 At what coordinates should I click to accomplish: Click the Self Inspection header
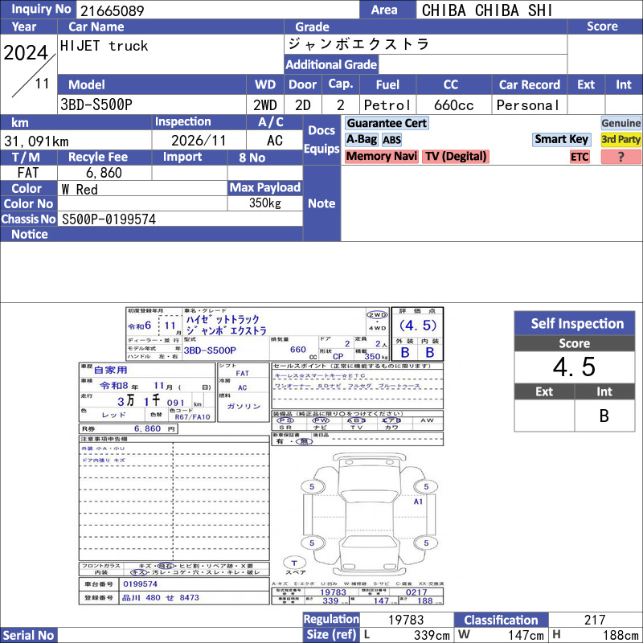pos(575,323)
